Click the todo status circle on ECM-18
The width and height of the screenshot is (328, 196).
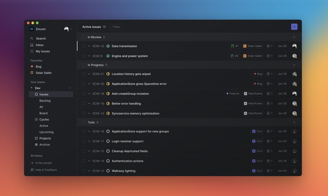(x=108, y=132)
